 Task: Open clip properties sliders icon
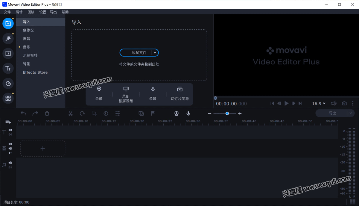pos(118,113)
